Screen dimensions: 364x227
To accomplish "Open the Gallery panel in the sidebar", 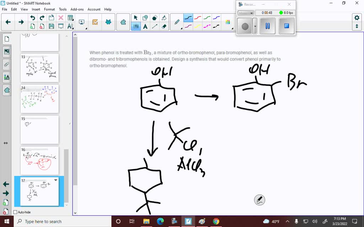I will (x=6, y=51).
